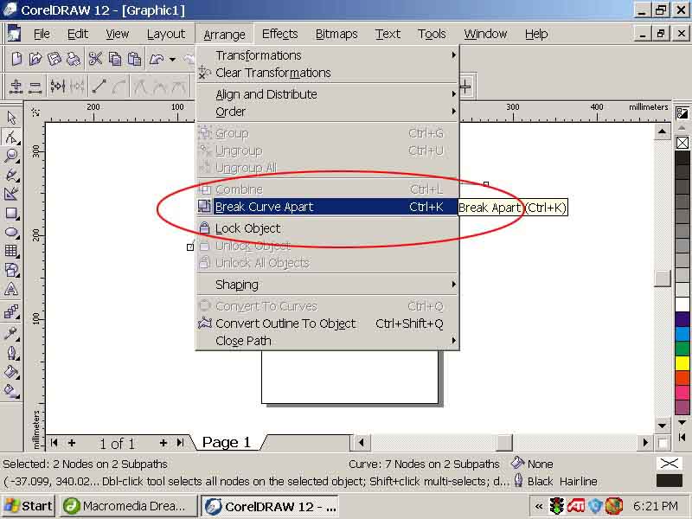Select the Rectangle tool in toolbox
Screen dimensions: 692x519
(x=11, y=213)
